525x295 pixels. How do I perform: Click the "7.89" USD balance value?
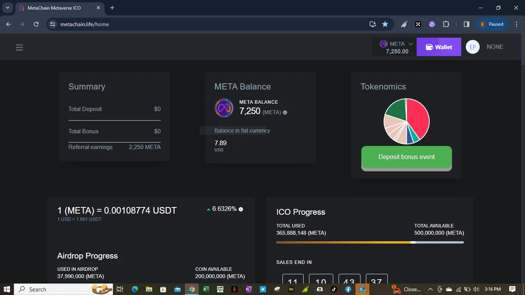(x=221, y=143)
